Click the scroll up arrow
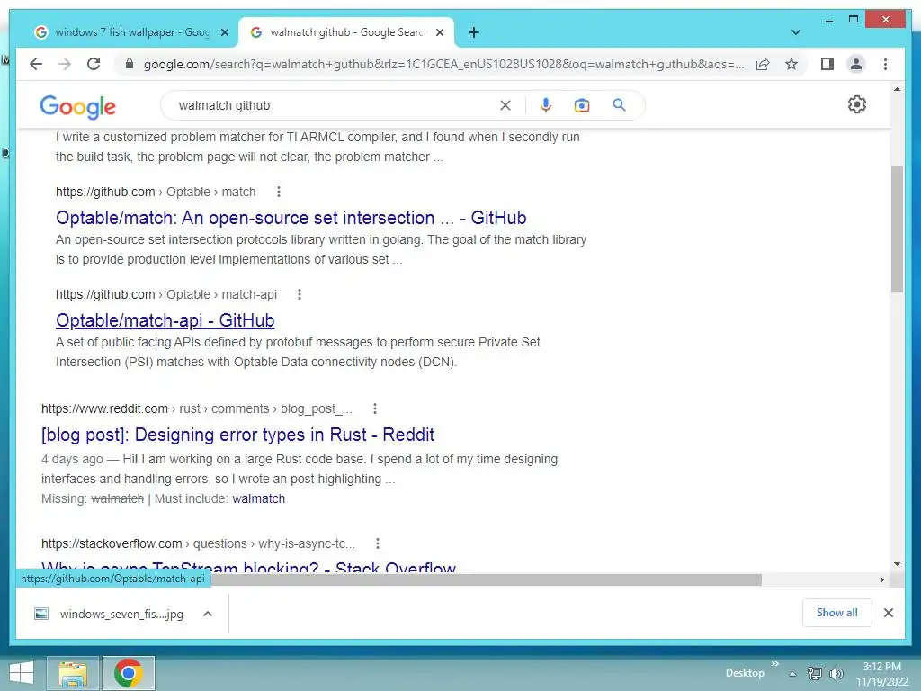This screenshot has width=921, height=691. click(x=897, y=89)
